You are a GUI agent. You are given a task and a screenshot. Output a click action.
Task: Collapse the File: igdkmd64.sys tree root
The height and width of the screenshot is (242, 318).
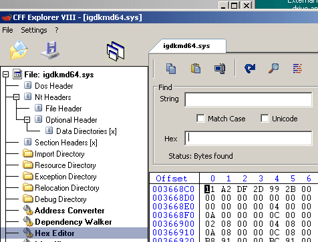(6, 75)
